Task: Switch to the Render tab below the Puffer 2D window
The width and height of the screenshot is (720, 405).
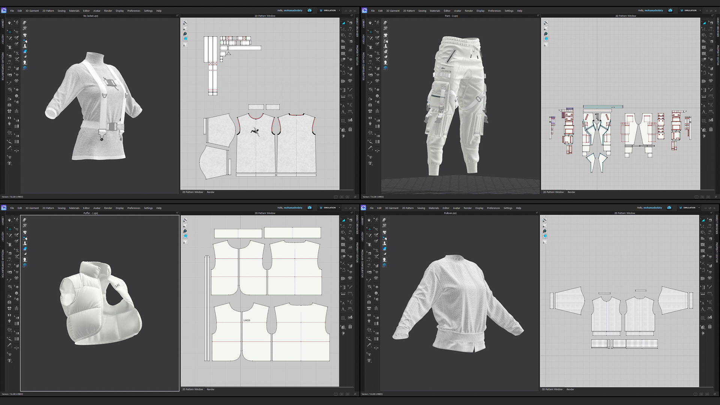Action: 211,389
